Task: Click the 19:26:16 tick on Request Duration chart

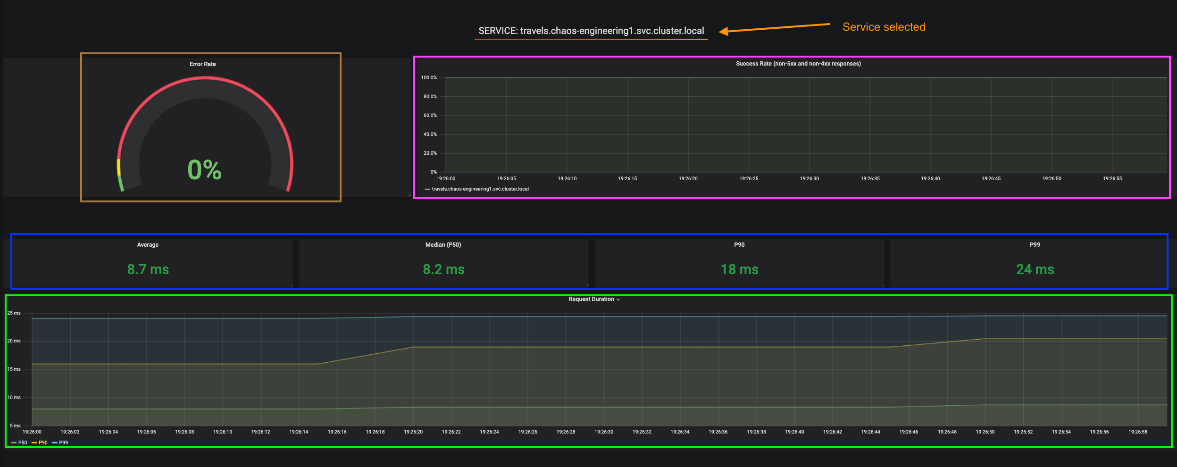Action: click(x=337, y=432)
